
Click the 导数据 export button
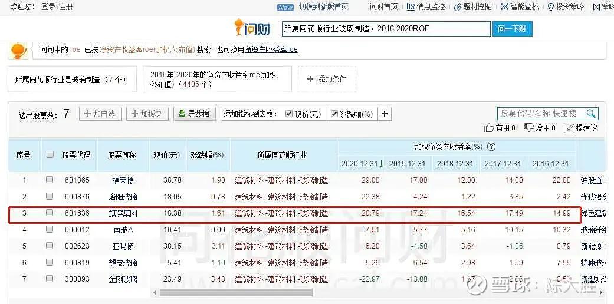point(195,114)
